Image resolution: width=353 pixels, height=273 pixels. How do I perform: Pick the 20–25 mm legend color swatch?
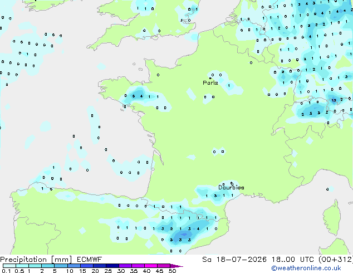coord(99,266)
